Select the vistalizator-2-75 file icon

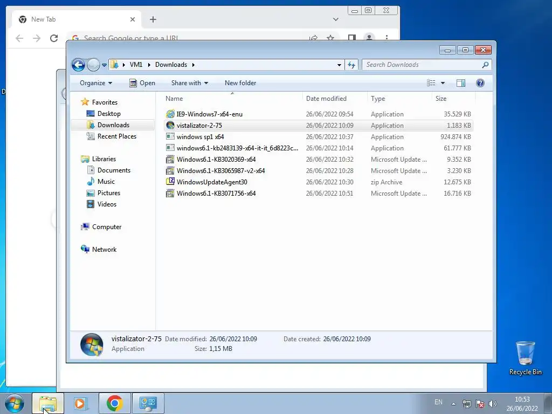pyautogui.click(x=170, y=125)
